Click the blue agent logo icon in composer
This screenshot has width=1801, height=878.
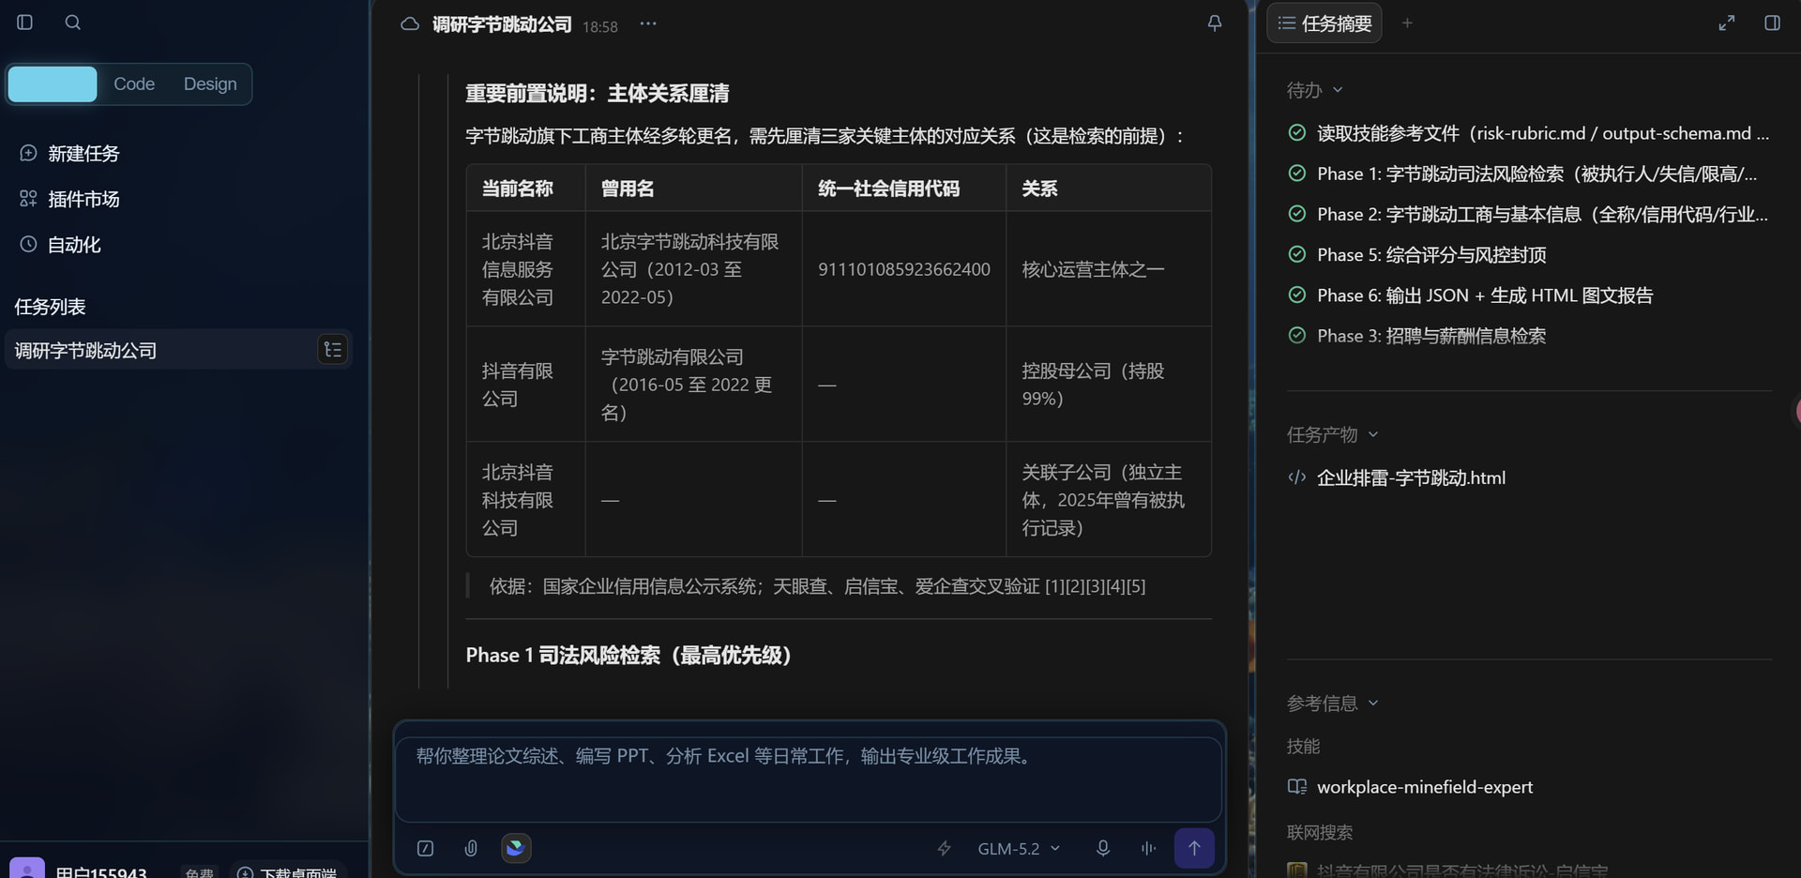516,848
